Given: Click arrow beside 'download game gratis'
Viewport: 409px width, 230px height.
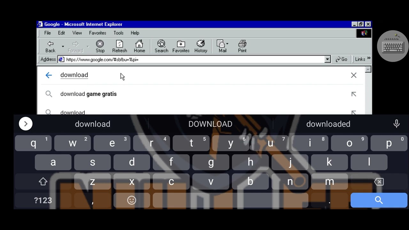Looking at the screenshot, I should 354,94.
